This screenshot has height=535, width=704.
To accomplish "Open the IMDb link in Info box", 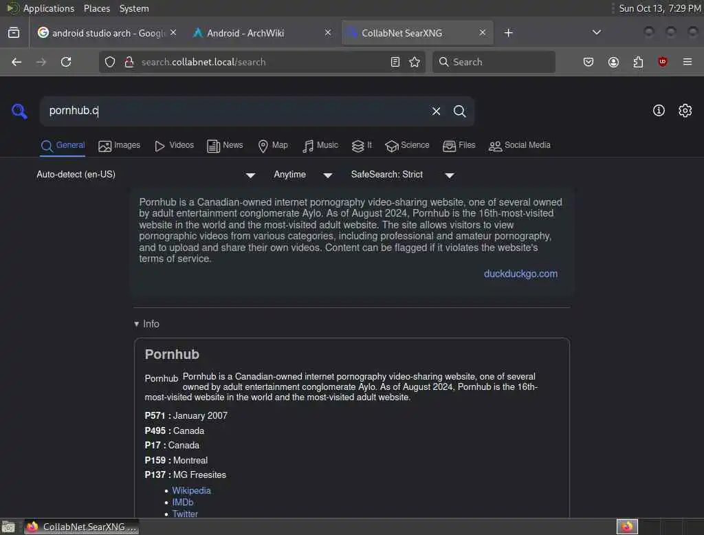I will click(x=183, y=502).
